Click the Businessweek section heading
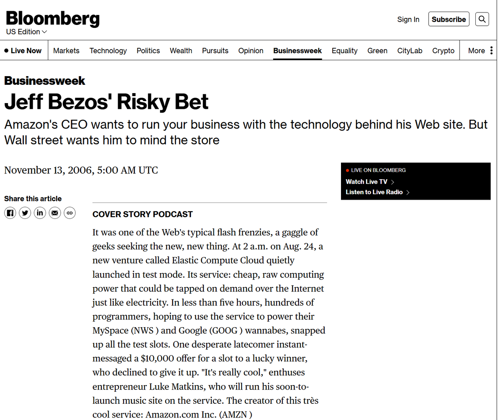This screenshot has height=420, width=499. (44, 81)
